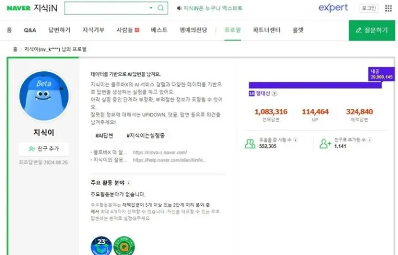Screen dimensions: 398x255
Task: Open the 사람들 tab
Action: tap(125, 30)
